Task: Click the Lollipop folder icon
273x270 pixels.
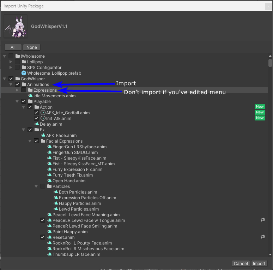Action: (x=24, y=62)
